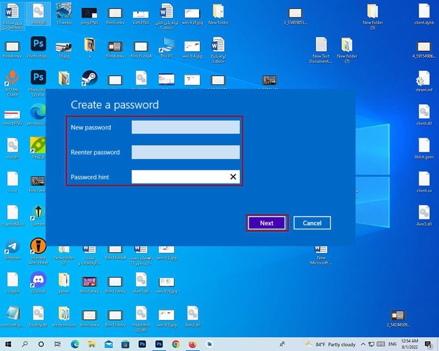Viewport: 439px width, 351px height.
Task: Launch Google Chrome from the taskbar
Action: (176, 344)
